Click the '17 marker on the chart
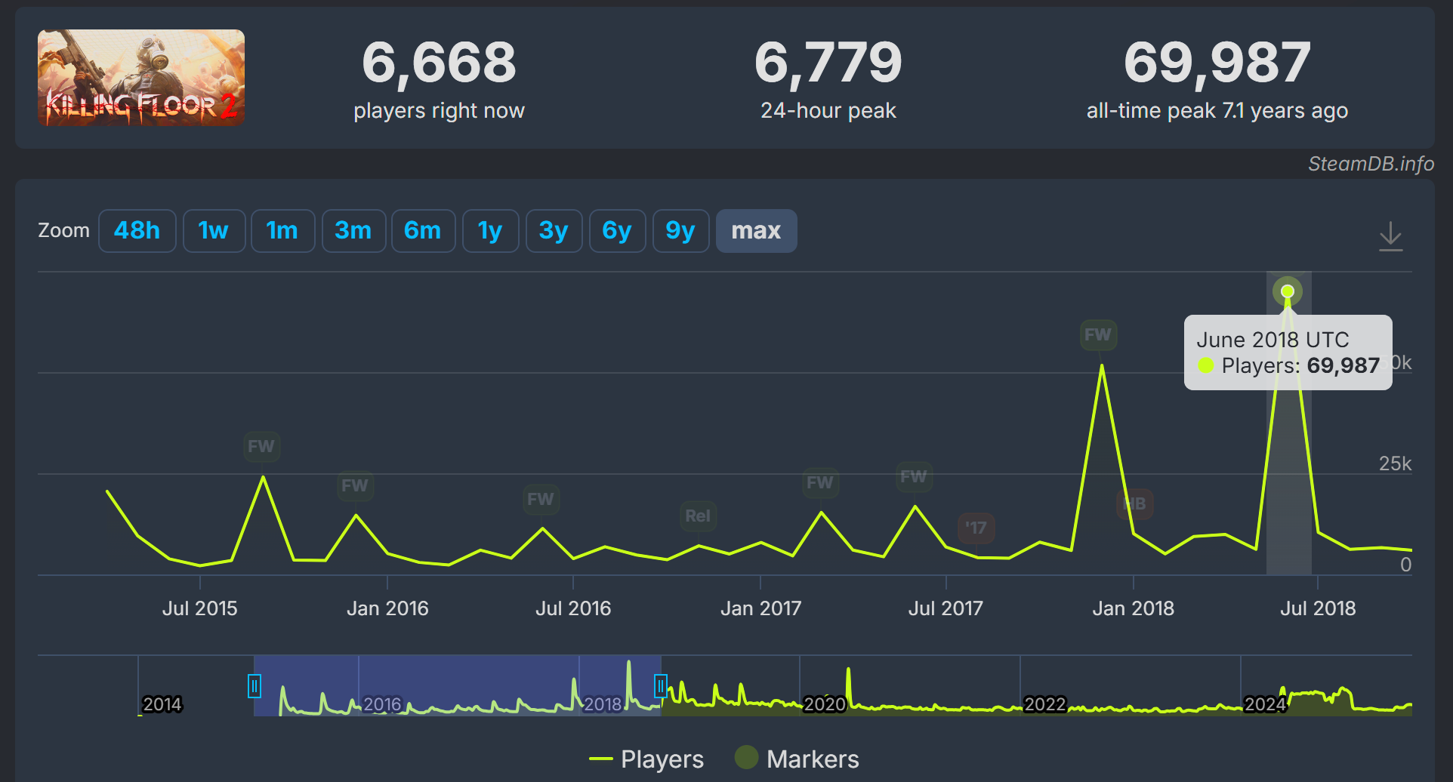The image size is (1453, 782). click(x=976, y=528)
